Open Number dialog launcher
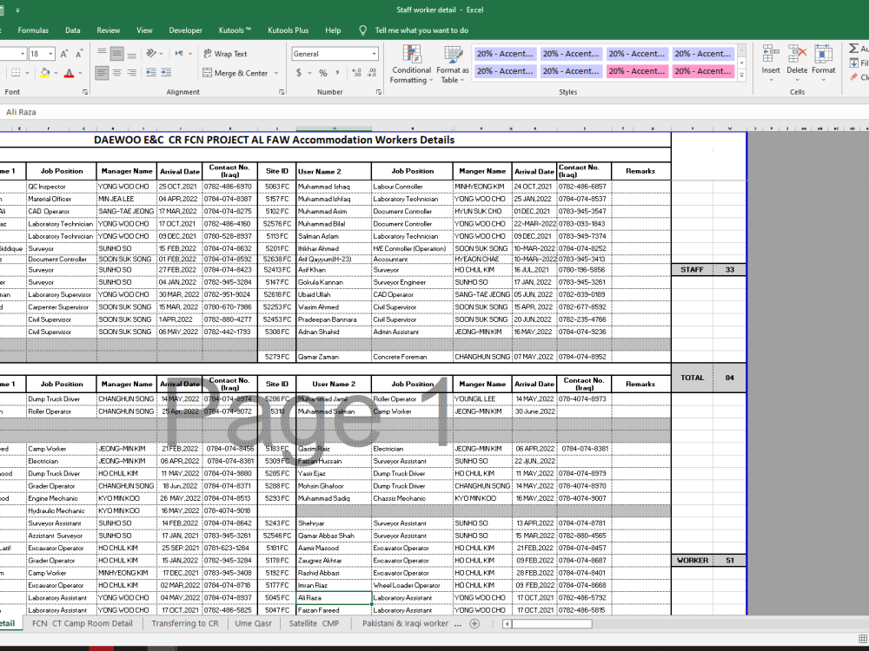Image resolution: width=869 pixels, height=651 pixels. point(379,92)
